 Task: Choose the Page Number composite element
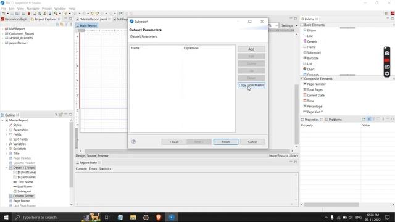(316, 84)
